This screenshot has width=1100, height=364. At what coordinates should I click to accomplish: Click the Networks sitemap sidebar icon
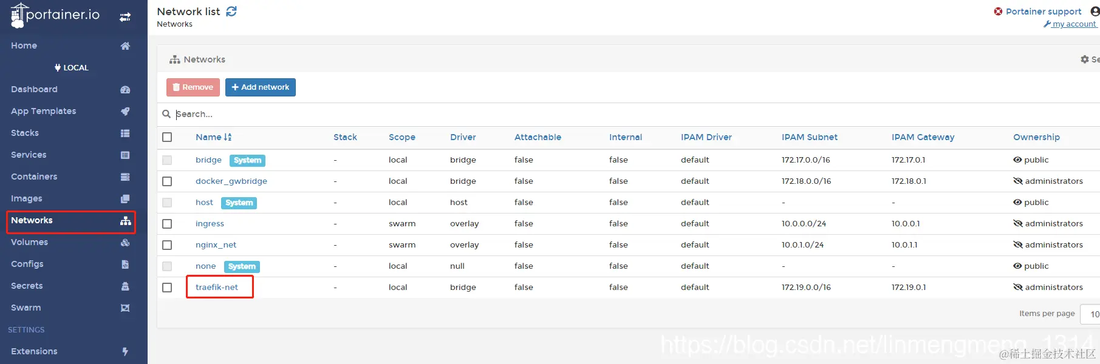click(126, 221)
